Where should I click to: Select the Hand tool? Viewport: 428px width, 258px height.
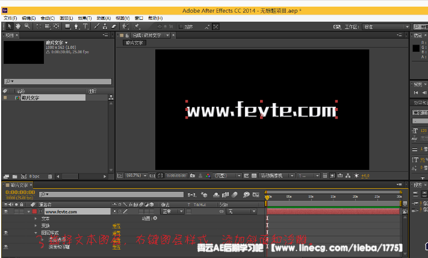pyautogui.click(x=18, y=27)
